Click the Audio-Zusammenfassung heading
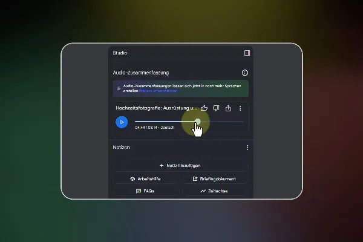This screenshot has height=242, width=363. [141, 73]
